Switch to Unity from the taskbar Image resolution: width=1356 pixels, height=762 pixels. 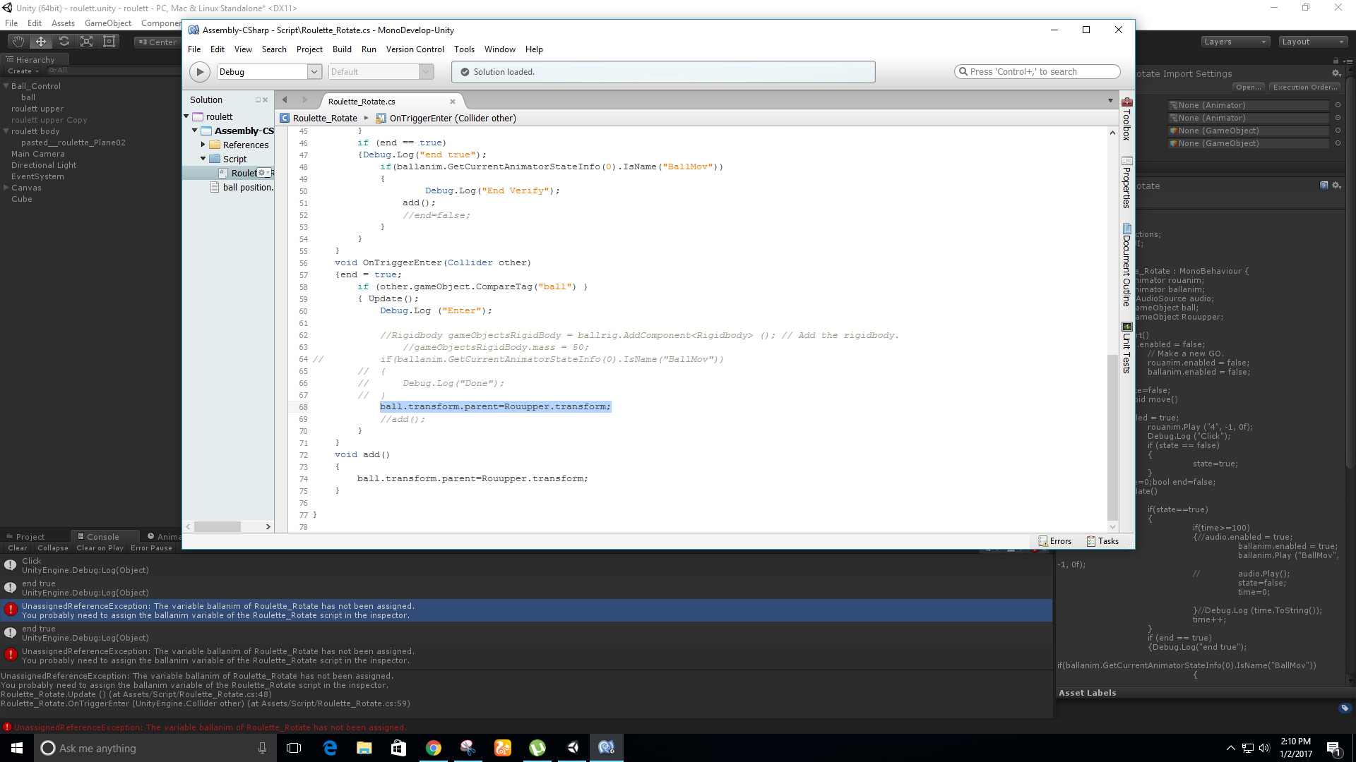pos(573,748)
